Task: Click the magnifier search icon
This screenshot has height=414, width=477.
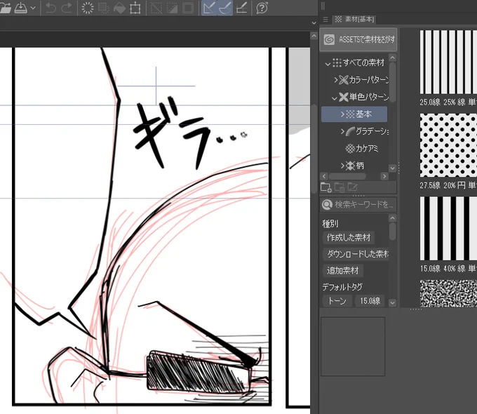Action: pos(327,205)
